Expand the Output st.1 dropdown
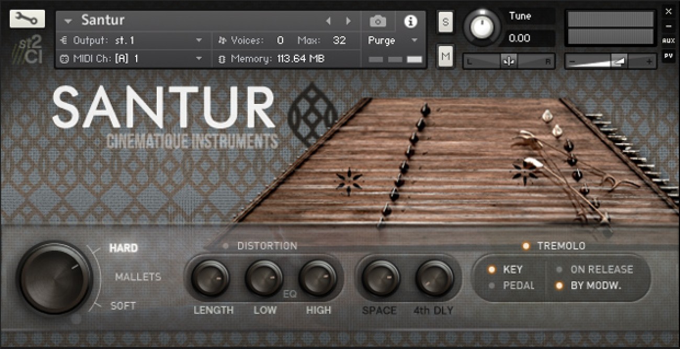 [x=199, y=40]
